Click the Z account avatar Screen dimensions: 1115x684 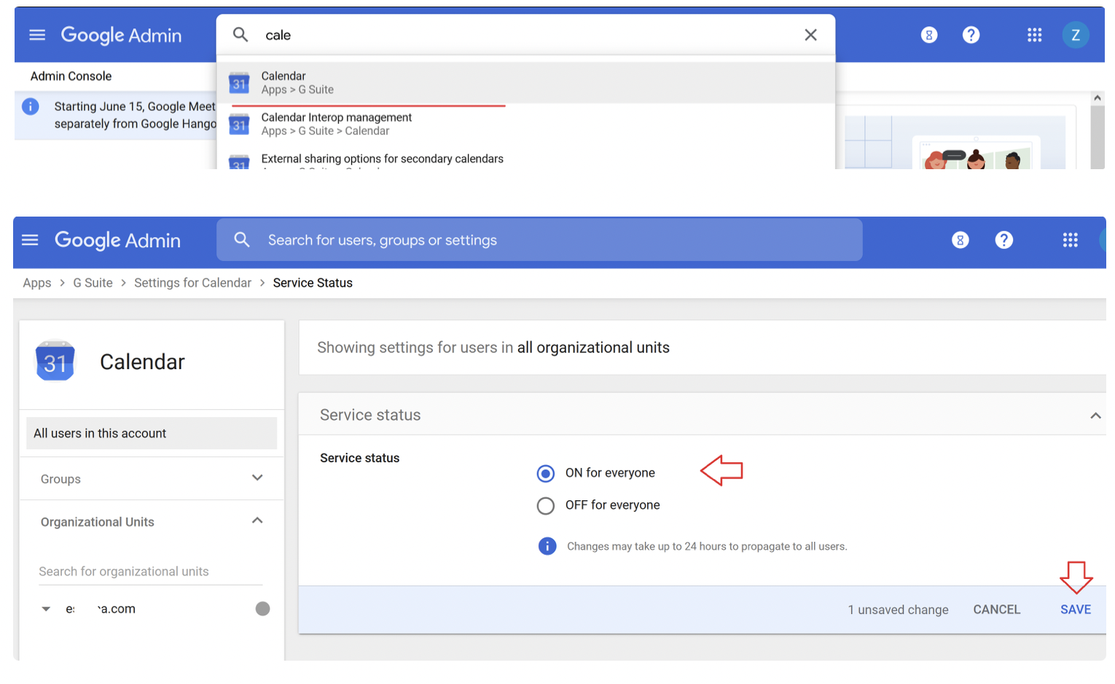1075,35
